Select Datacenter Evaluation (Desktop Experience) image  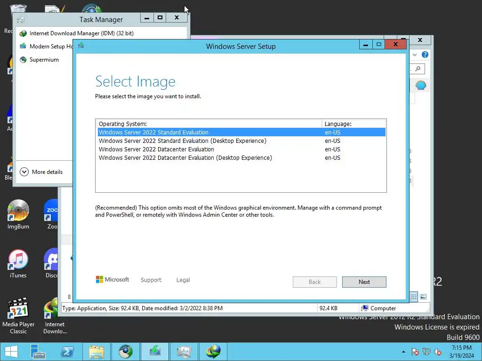click(241, 158)
